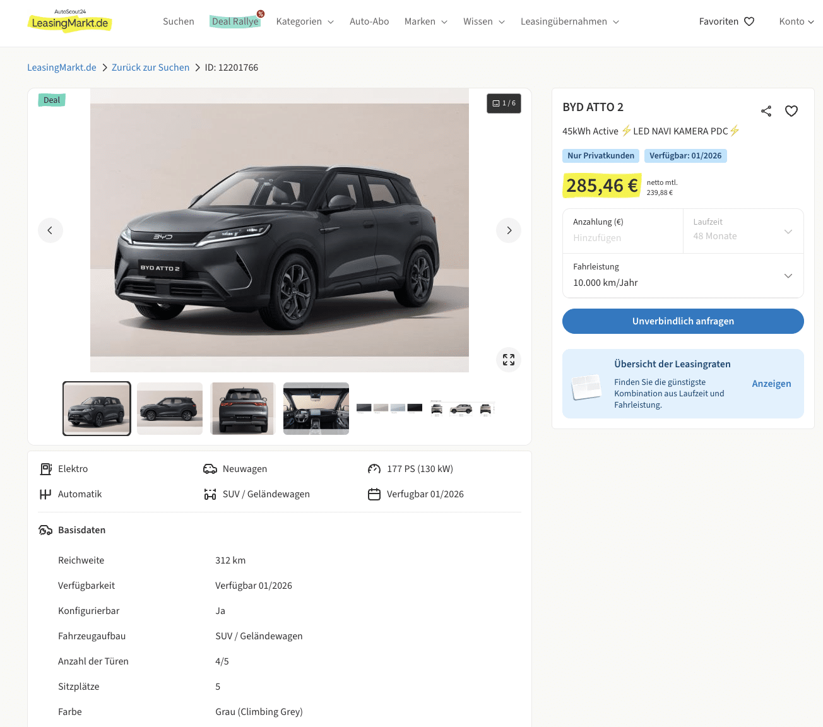823x727 pixels.
Task: Click the Basisdaten heading
Action: point(81,530)
